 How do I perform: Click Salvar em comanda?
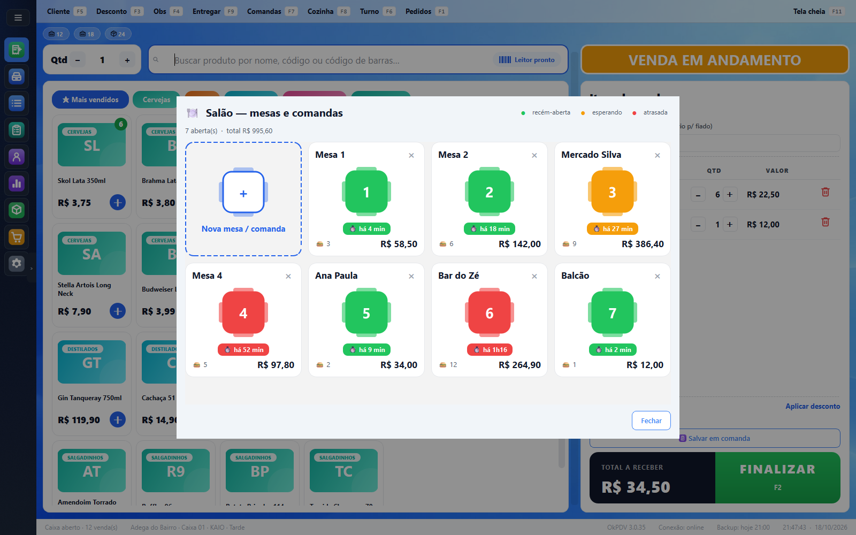coord(715,438)
